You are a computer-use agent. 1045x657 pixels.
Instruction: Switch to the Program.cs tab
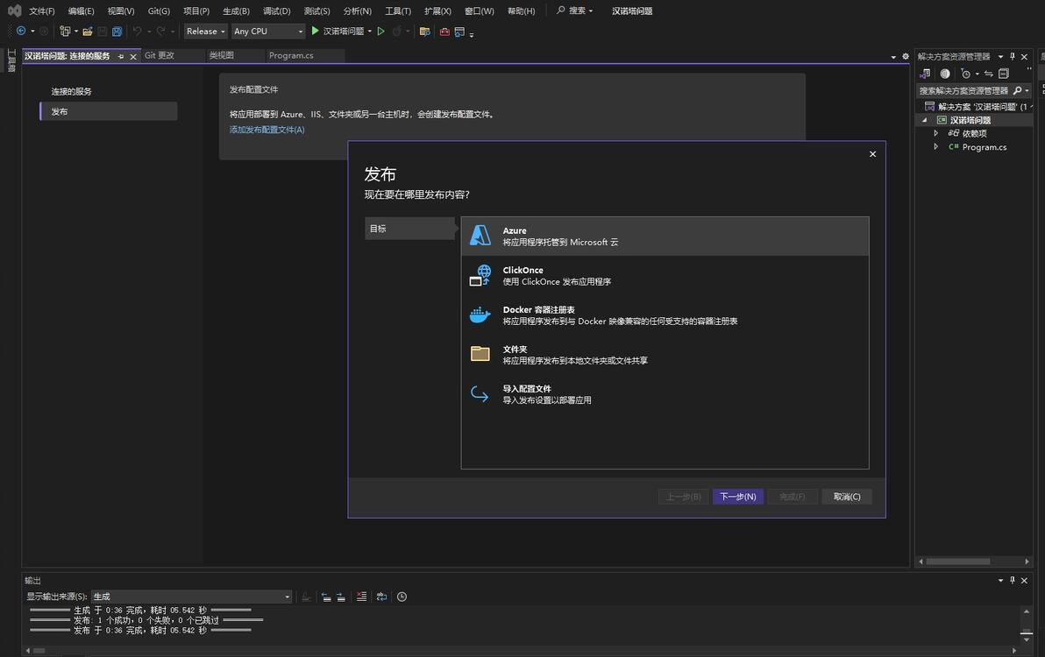point(291,56)
